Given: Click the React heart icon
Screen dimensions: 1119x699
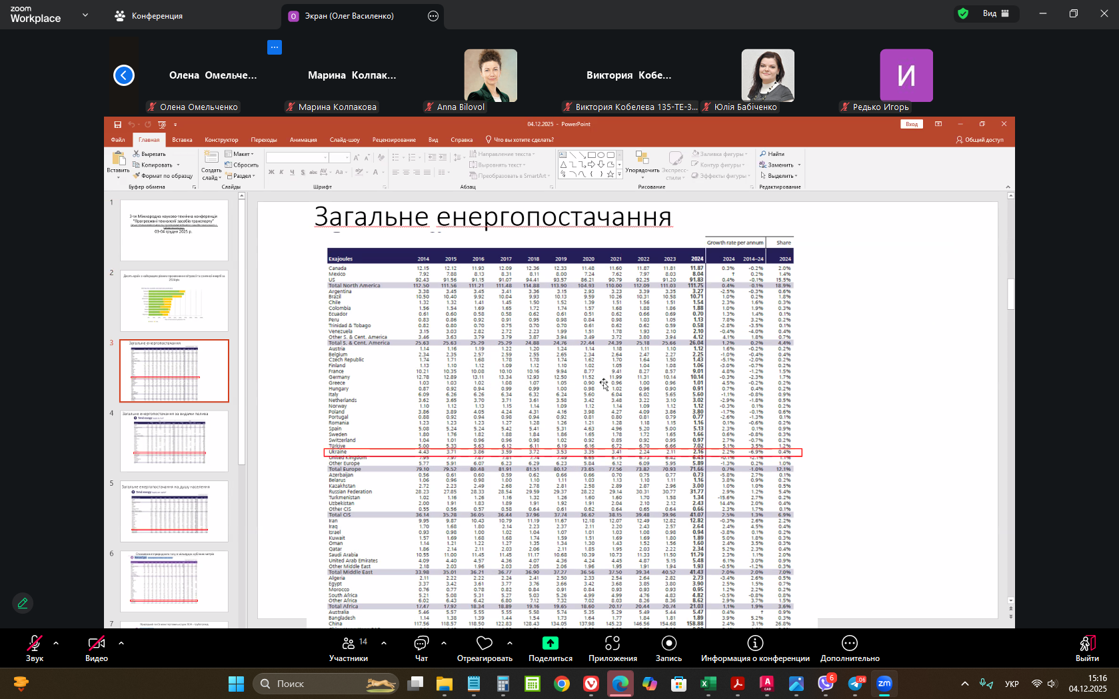Looking at the screenshot, I should tap(485, 643).
